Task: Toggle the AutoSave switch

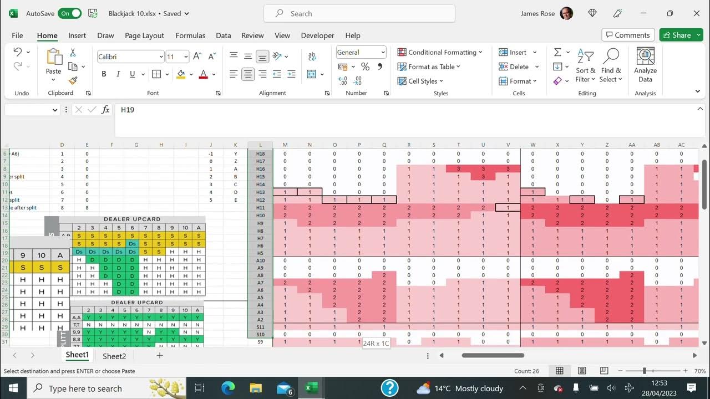Action: click(x=69, y=13)
